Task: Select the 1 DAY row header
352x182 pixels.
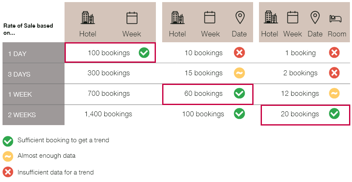Action: [34, 53]
